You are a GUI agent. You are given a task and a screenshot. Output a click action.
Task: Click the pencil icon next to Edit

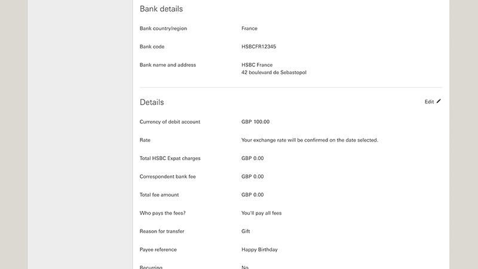439,101
